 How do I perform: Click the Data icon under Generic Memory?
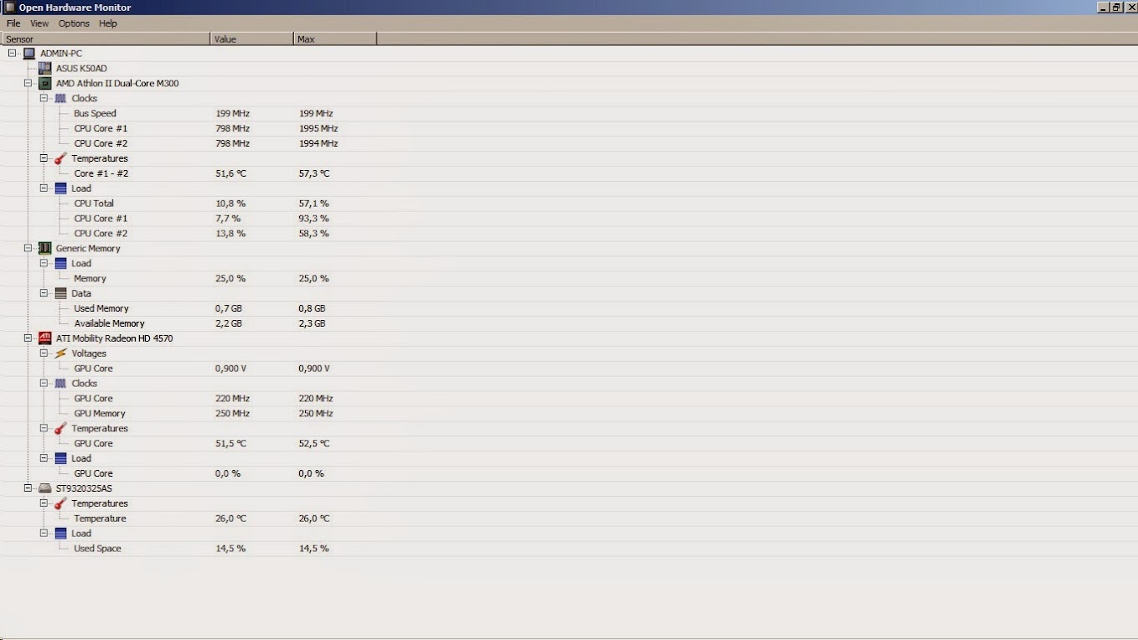pos(60,294)
